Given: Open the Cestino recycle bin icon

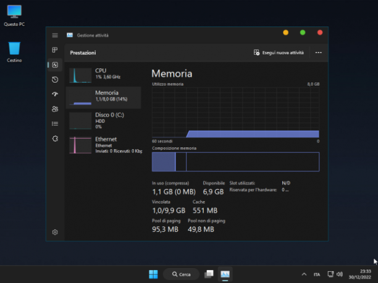Looking at the screenshot, I should click(x=14, y=52).
